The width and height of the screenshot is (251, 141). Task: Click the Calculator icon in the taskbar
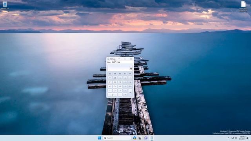[152, 138]
